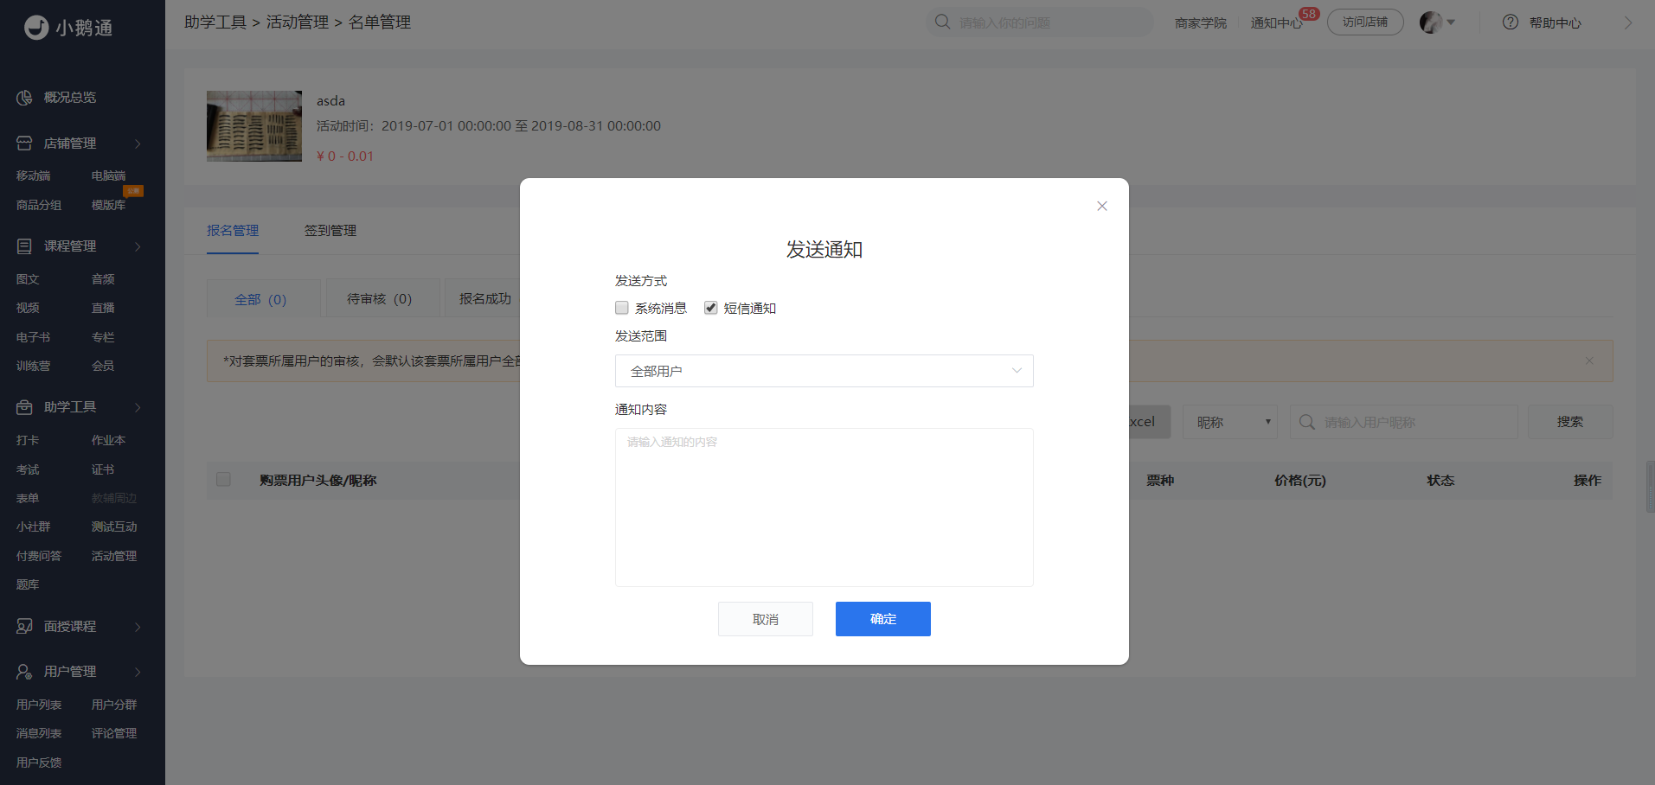The width and height of the screenshot is (1655, 785).
Task: Click 确定 button in dialog
Action: coord(883,619)
